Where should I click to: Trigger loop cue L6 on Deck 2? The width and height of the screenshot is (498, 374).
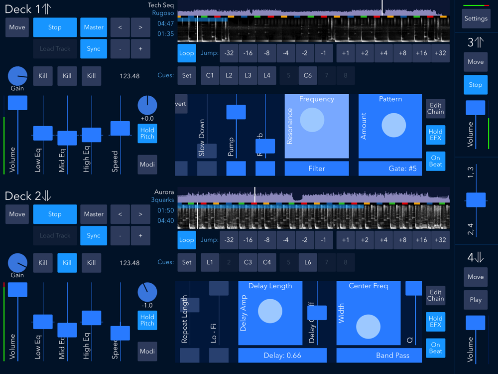(x=308, y=263)
